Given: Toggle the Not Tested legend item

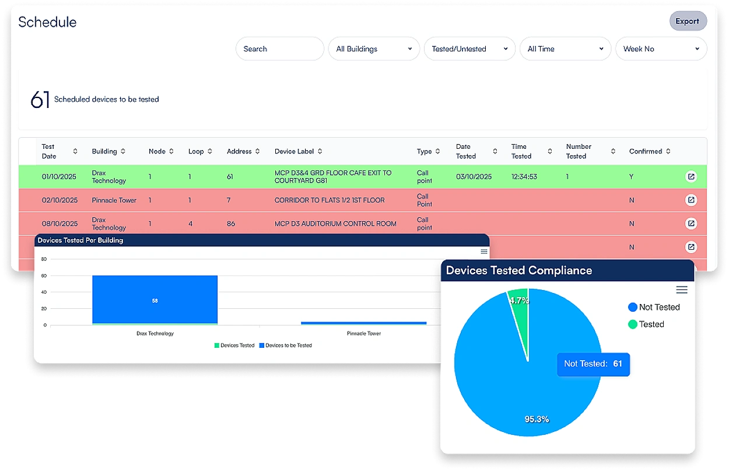Looking at the screenshot, I should (654, 307).
